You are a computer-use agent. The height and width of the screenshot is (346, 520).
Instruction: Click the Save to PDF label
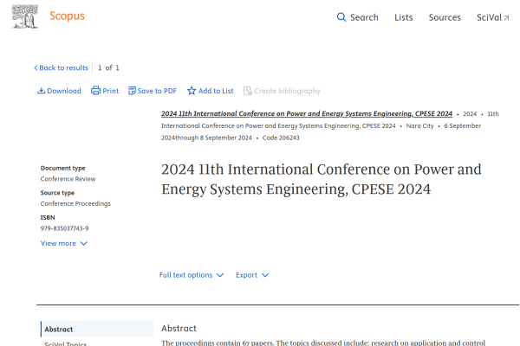157,91
